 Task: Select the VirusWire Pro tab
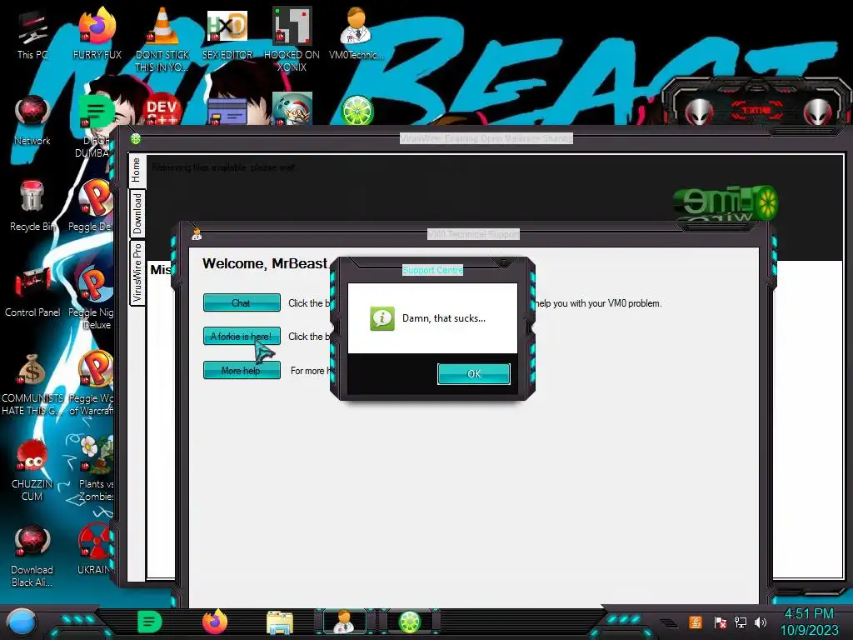137,272
